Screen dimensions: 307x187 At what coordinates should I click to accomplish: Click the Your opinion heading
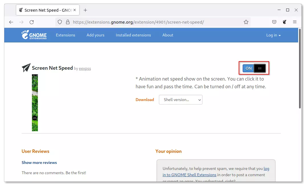168,151
